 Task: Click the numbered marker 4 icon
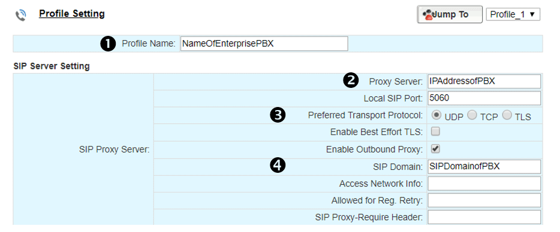tap(279, 166)
